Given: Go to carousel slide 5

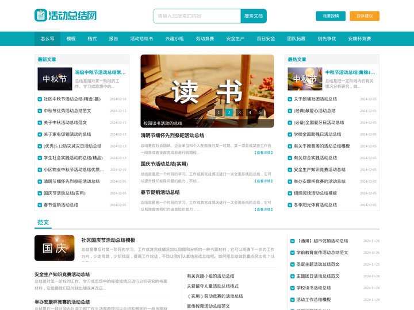Looking at the screenshot, I should [x=260, y=113].
